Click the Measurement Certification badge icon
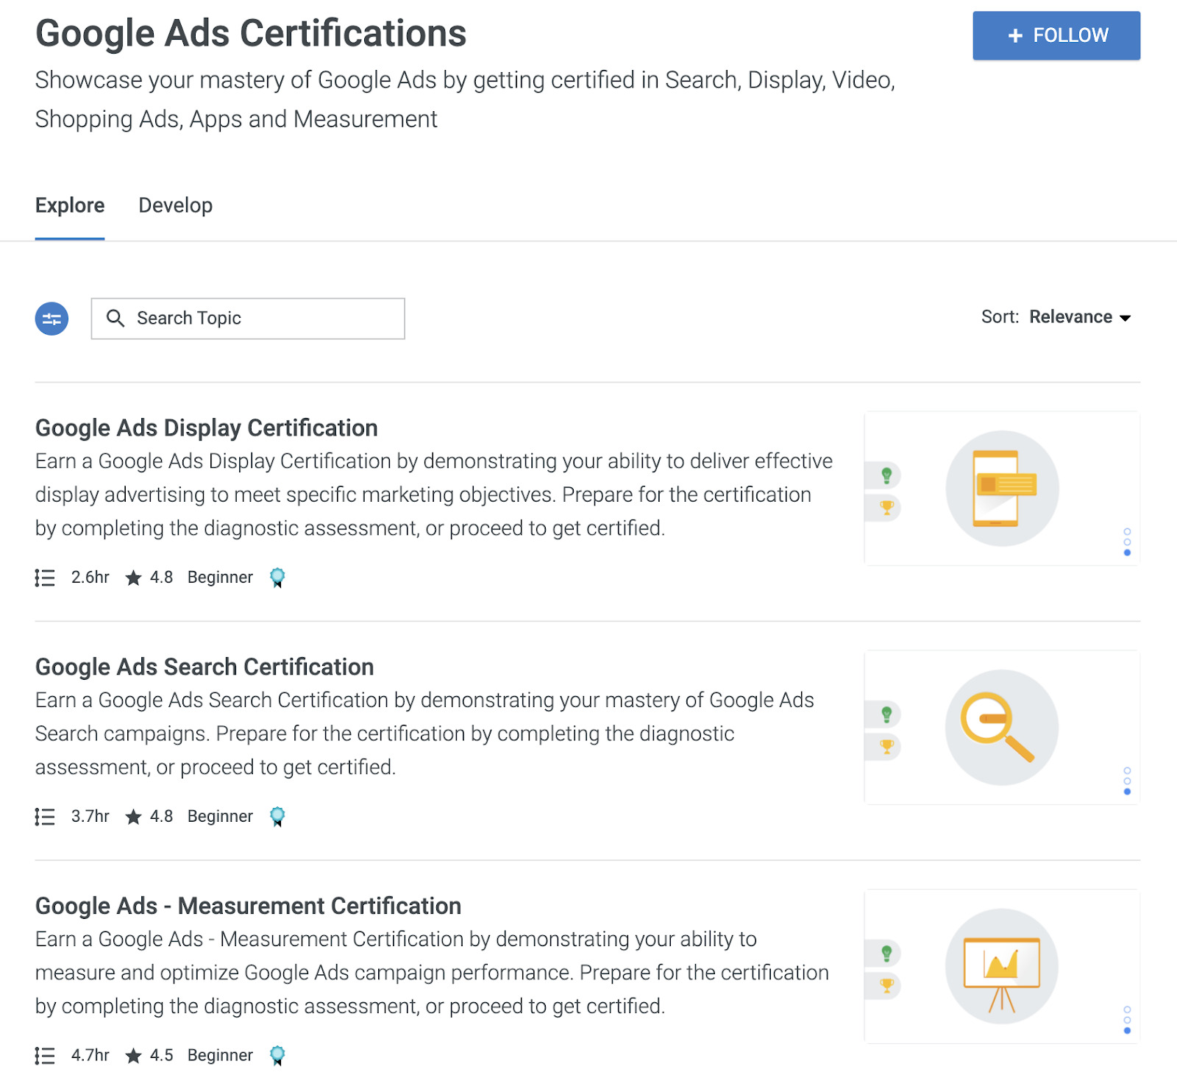Viewport: 1177px width, 1086px height. [x=277, y=1056]
